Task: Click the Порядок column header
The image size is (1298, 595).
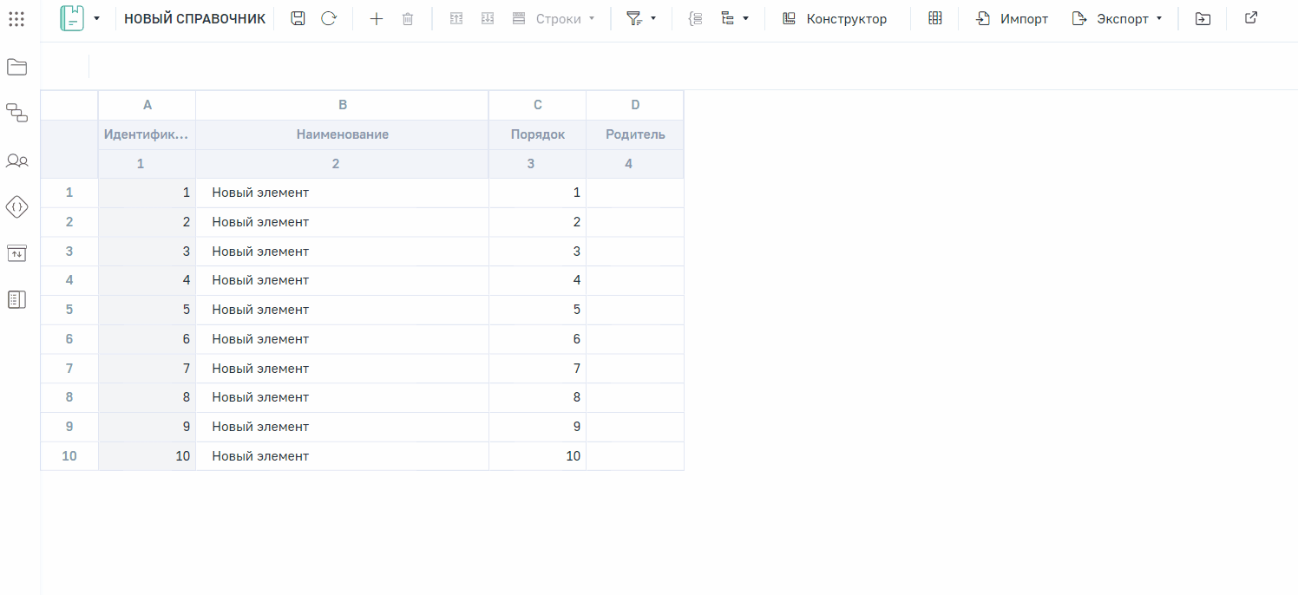Action: 538,134
